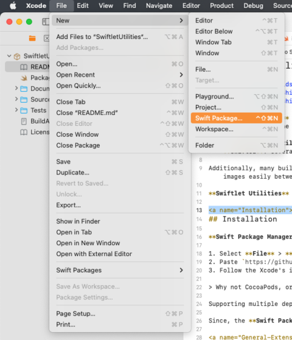Choose Editor Below

pos(237,32)
